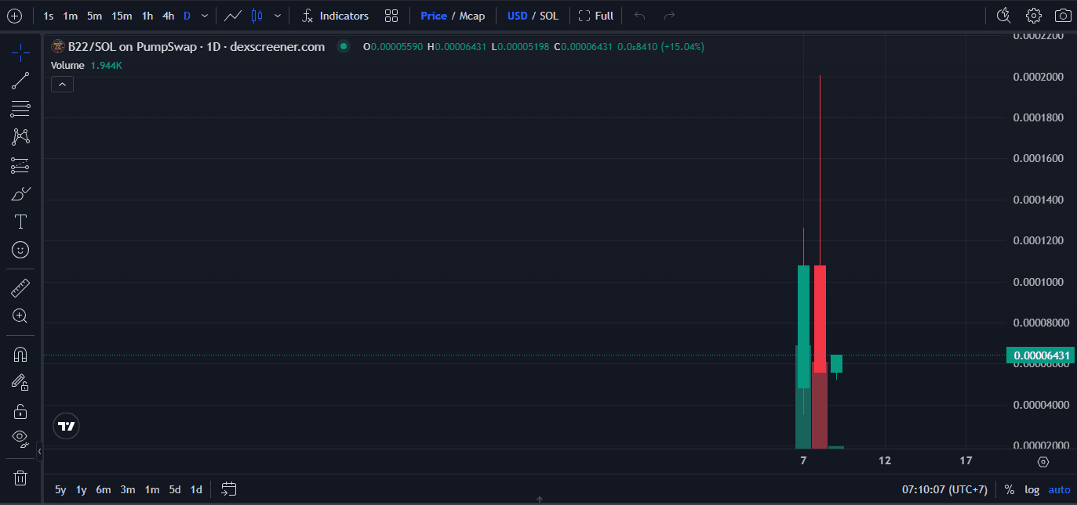
Task: Open the quick search lightning icon
Action: pyautogui.click(x=1004, y=16)
